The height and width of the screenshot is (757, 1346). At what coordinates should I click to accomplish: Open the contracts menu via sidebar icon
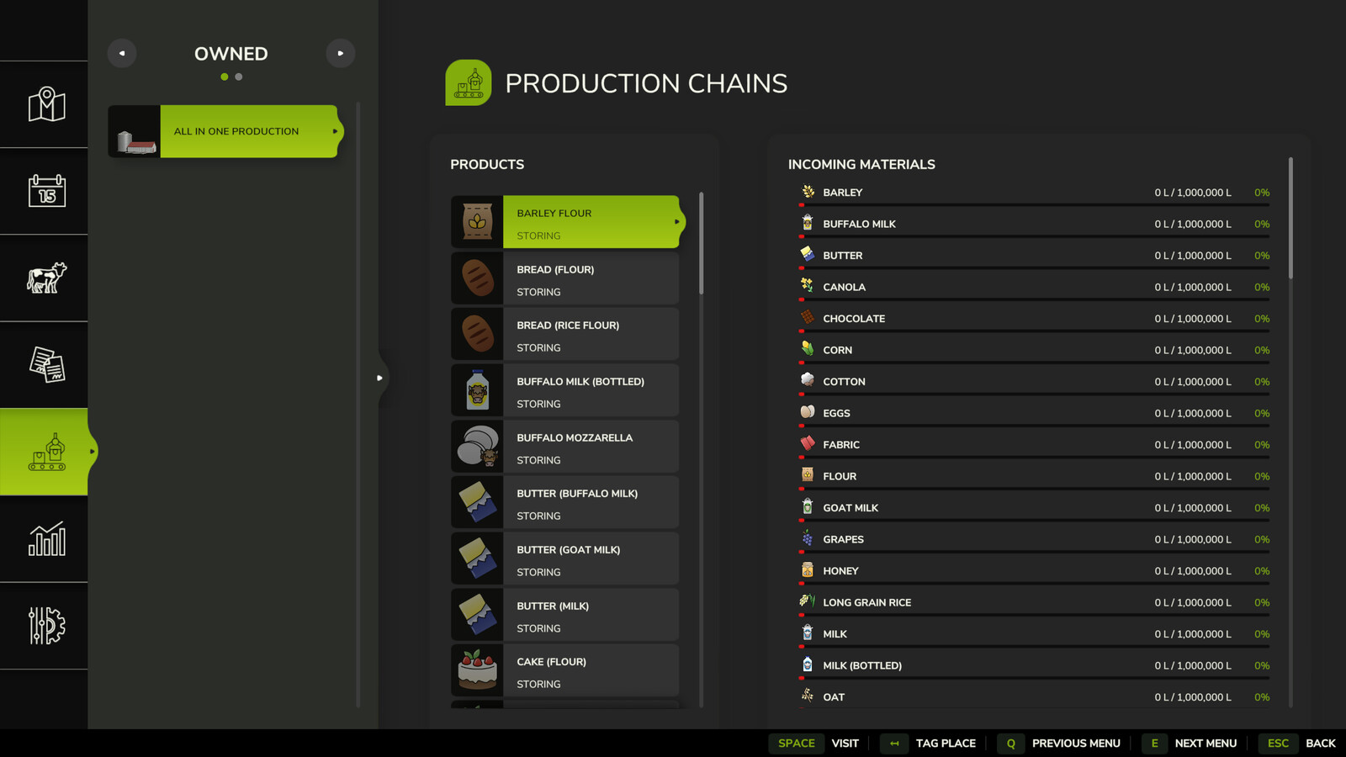pos(44,365)
